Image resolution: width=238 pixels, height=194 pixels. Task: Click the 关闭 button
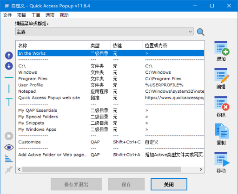click(x=169, y=184)
